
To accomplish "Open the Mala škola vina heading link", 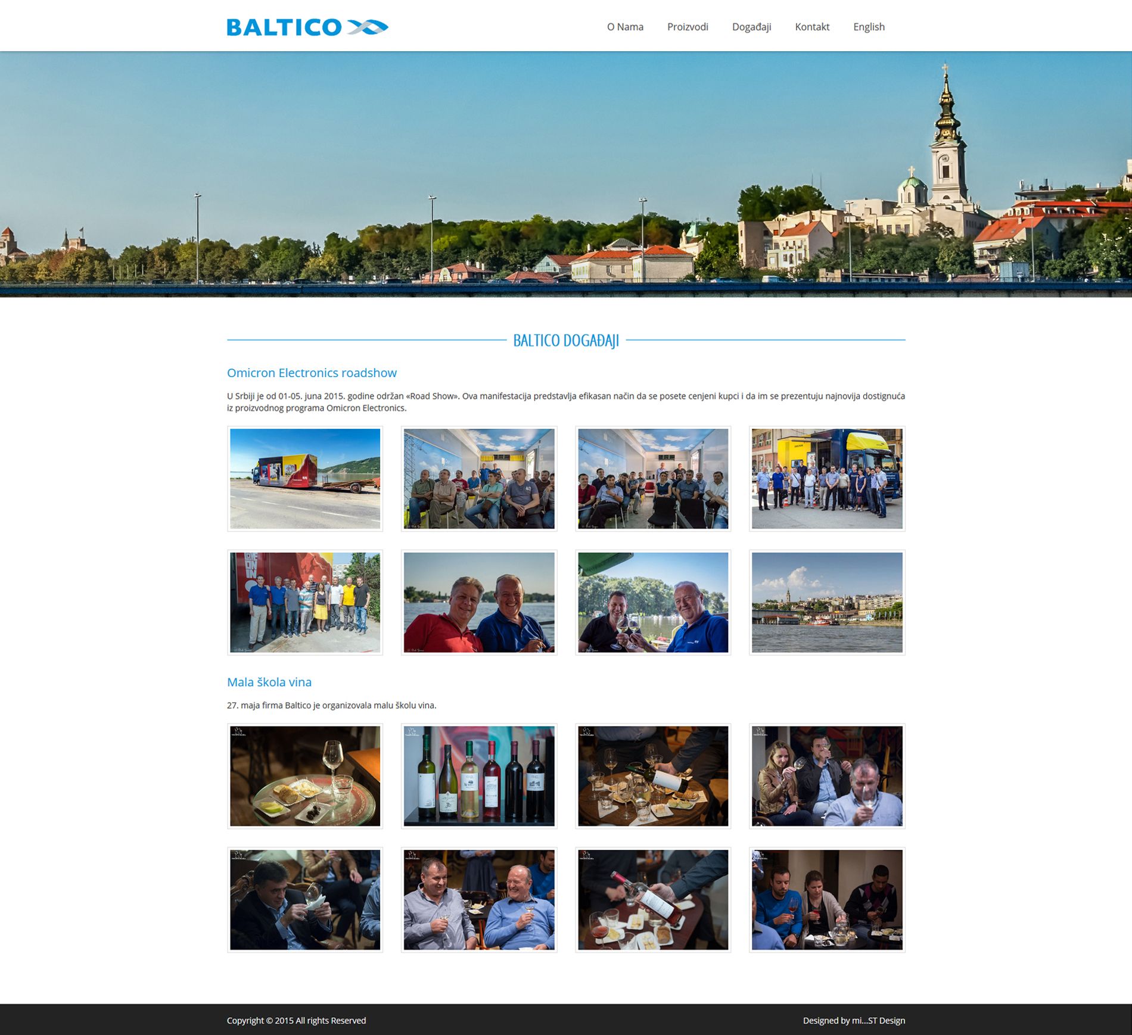I will (x=269, y=682).
